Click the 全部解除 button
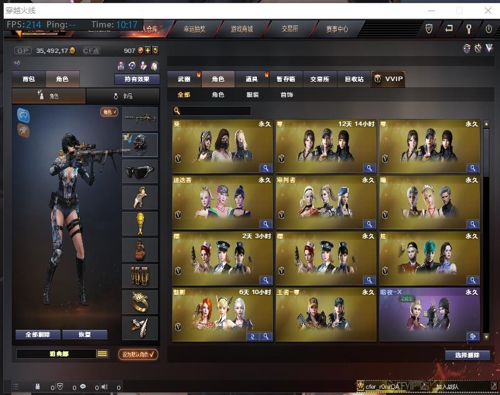This screenshot has width=500, height=395. click(38, 335)
